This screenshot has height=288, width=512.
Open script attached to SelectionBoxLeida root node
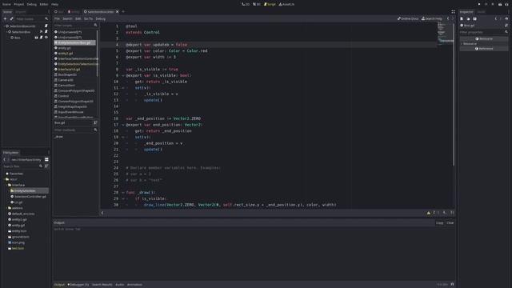click(x=46, y=26)
